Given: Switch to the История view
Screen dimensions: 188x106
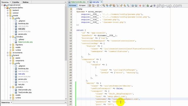Looking at the screenshot, I should [82, 6].
